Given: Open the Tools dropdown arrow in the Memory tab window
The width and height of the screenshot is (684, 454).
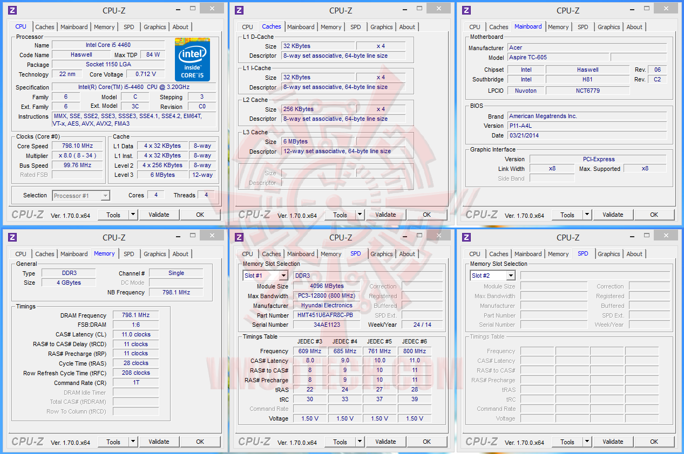Looking at the screenshot, I should click(133, 442).
